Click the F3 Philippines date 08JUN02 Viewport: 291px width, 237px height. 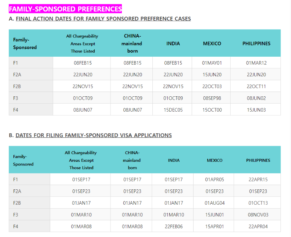coord(256,98)
